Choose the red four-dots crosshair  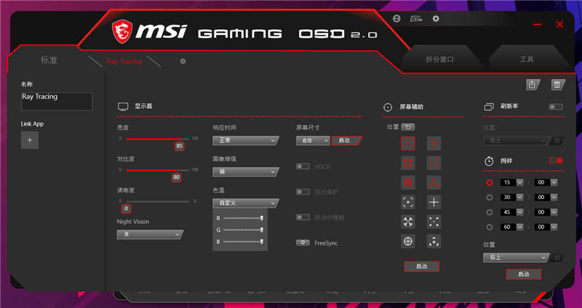pos(434,163)
